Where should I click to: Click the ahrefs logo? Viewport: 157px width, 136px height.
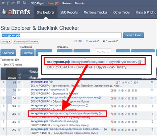(16, 12)
